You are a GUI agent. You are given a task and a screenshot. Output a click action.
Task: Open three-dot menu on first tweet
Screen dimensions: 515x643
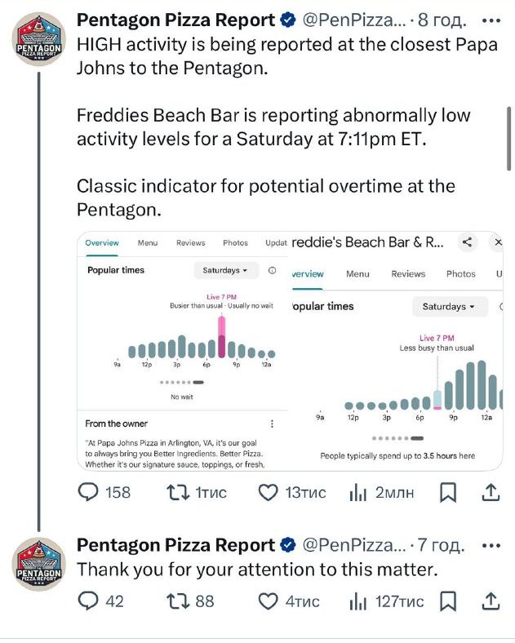tap(491, 20)
